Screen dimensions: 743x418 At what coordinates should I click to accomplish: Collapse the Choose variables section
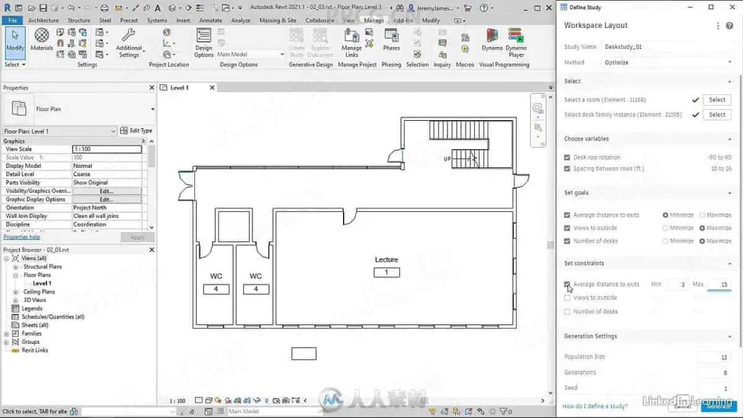point(730,139)
